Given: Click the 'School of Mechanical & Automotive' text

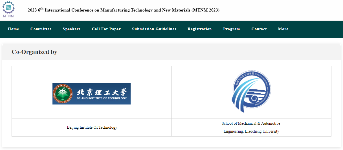Looking at the screenshot, I should point(251,123).
